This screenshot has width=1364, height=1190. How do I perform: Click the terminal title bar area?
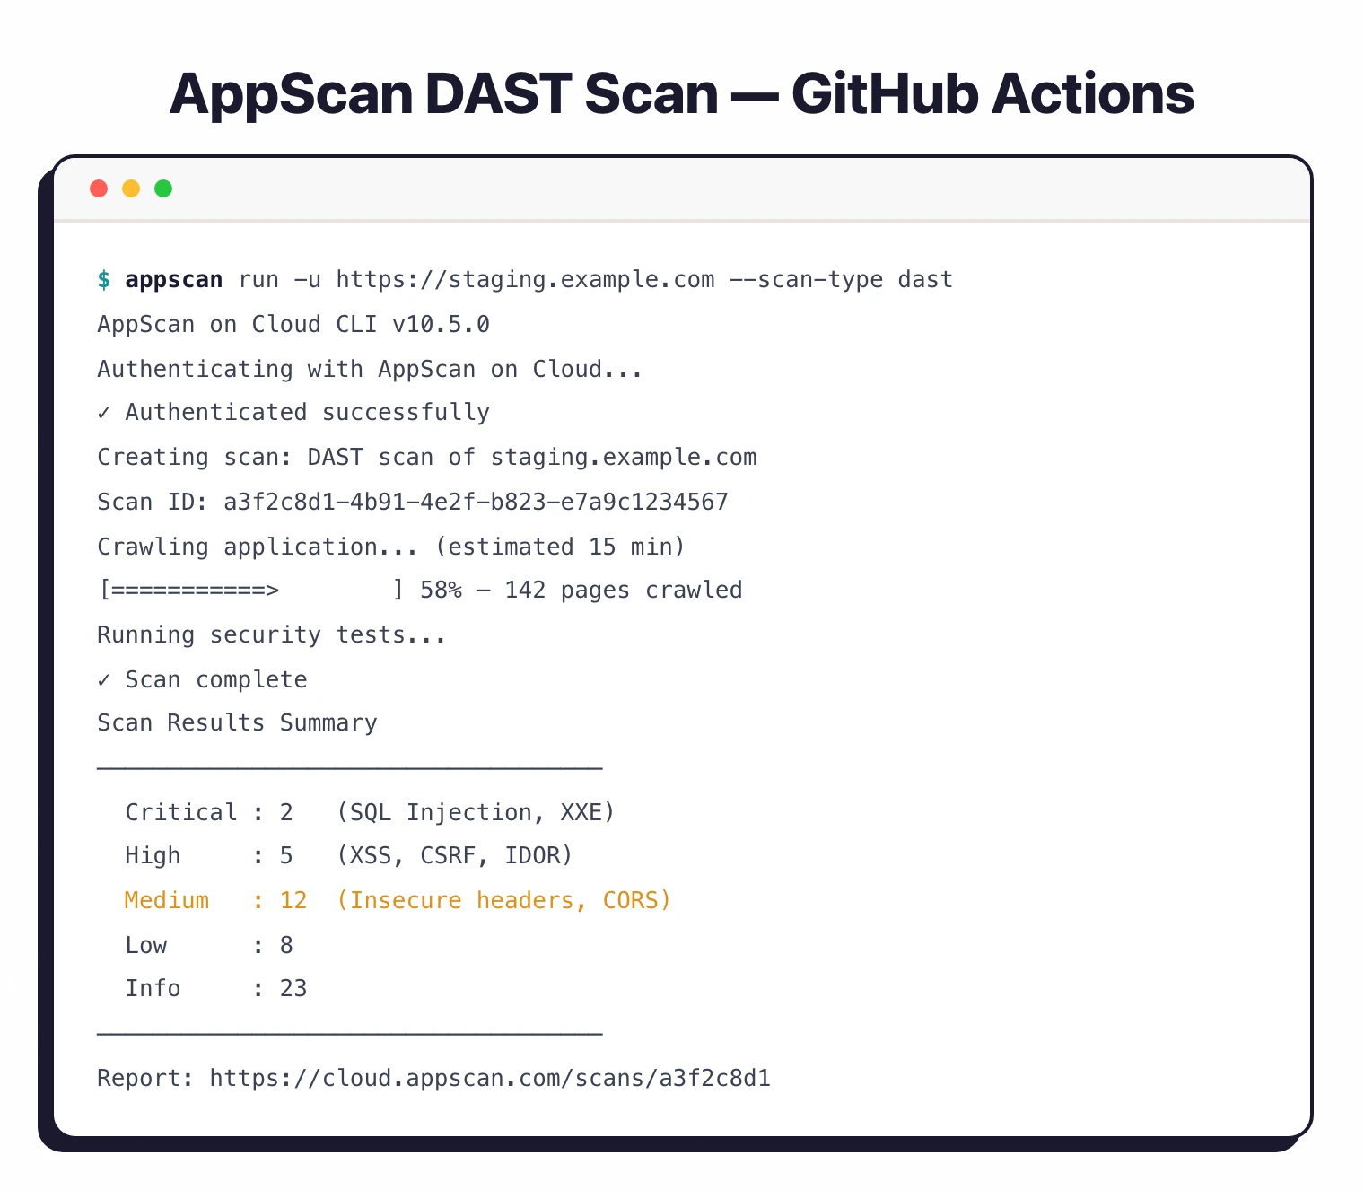[x=682, y=189]
